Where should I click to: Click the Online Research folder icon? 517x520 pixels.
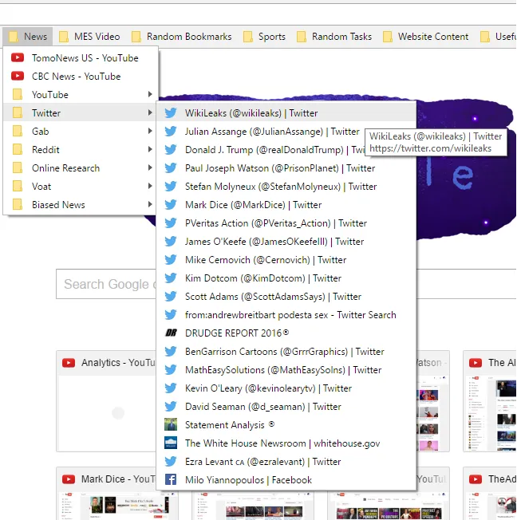tap(18, 167)
